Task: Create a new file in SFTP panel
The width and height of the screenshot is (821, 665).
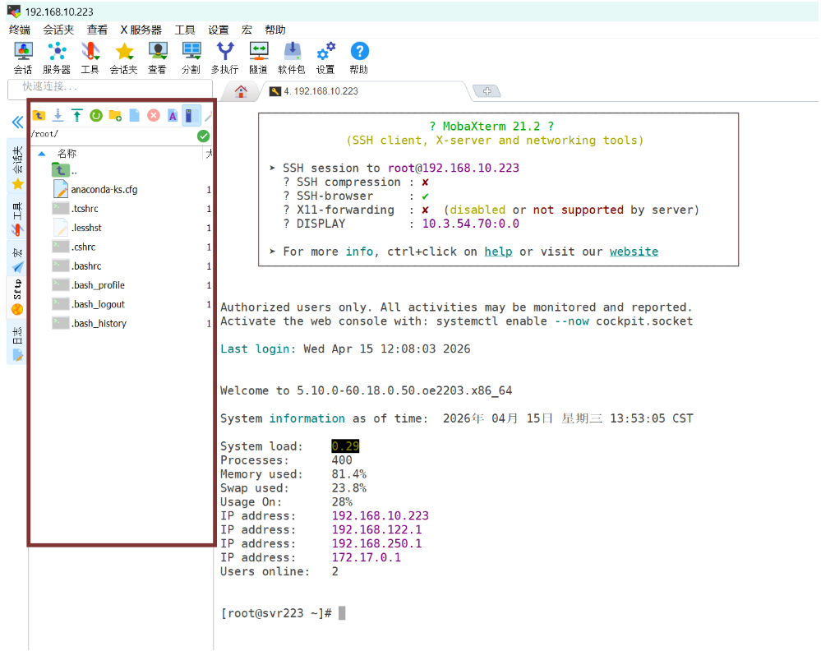Action: coord(135,115)
